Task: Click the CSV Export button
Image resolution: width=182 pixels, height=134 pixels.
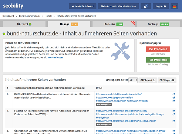Action: [148, 80]
